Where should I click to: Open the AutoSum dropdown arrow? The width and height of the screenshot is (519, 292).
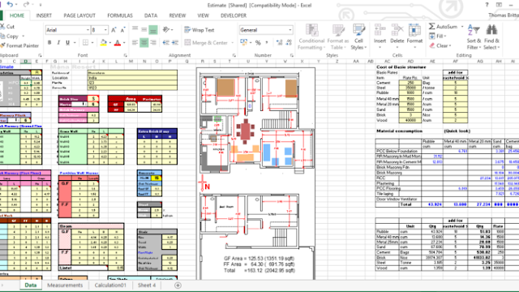point(462,27)
